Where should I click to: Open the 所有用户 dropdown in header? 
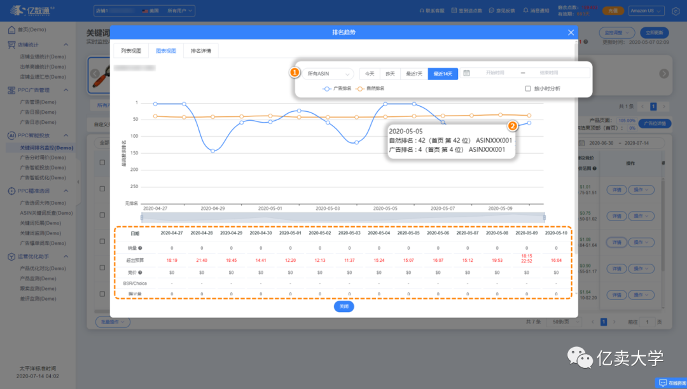(179, 11)
